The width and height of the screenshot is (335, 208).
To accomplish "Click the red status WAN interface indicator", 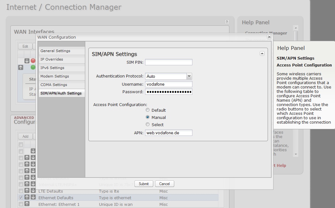I will (x=33, y=61).
